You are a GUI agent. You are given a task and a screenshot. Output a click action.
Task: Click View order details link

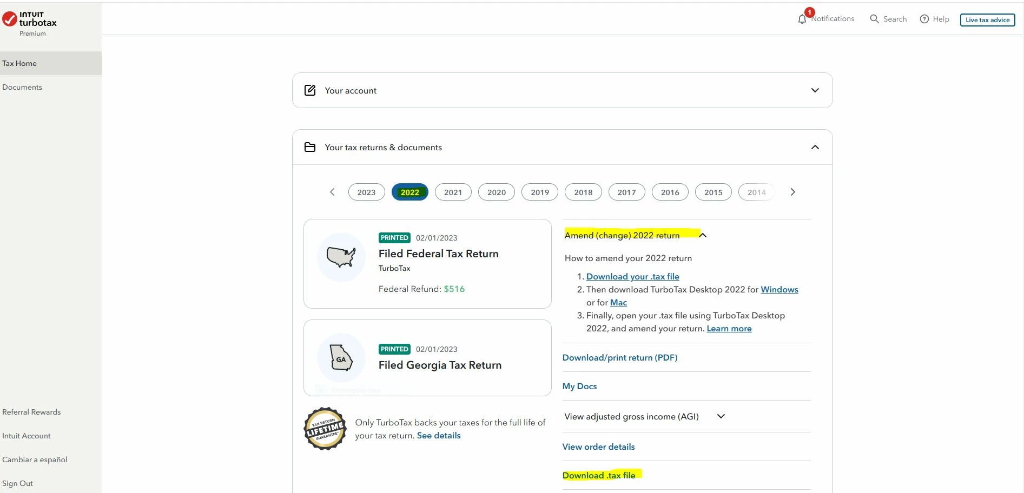pyautogui.click(x=598, y=447)
